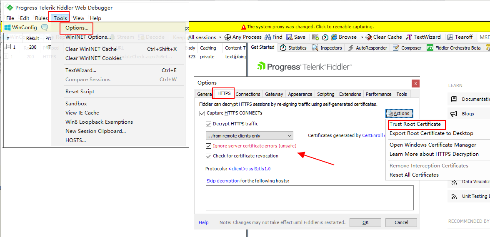This screenshot has width=490, height=237.
Task: Switch to Performance tab in Options
Action: coord(378,94)
